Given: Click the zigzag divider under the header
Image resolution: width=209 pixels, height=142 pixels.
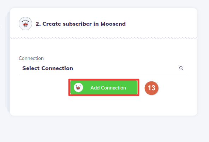Looking at the screenshot, I should 103,38.
